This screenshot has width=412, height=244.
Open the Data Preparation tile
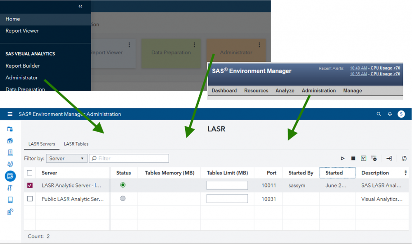[x=171, y=54]
